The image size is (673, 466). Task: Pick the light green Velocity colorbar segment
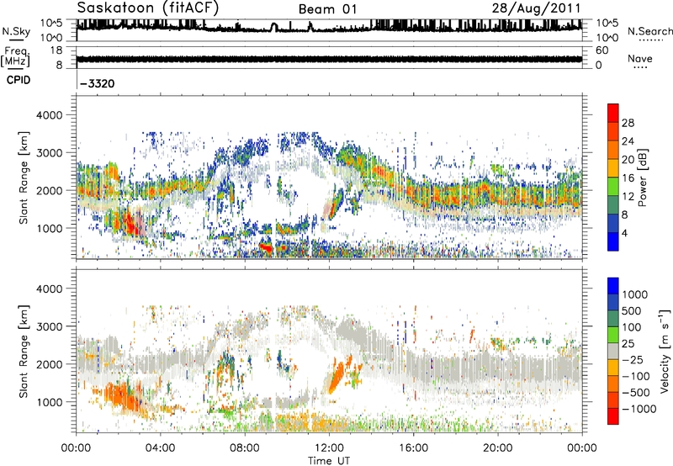tap(613, 335)
